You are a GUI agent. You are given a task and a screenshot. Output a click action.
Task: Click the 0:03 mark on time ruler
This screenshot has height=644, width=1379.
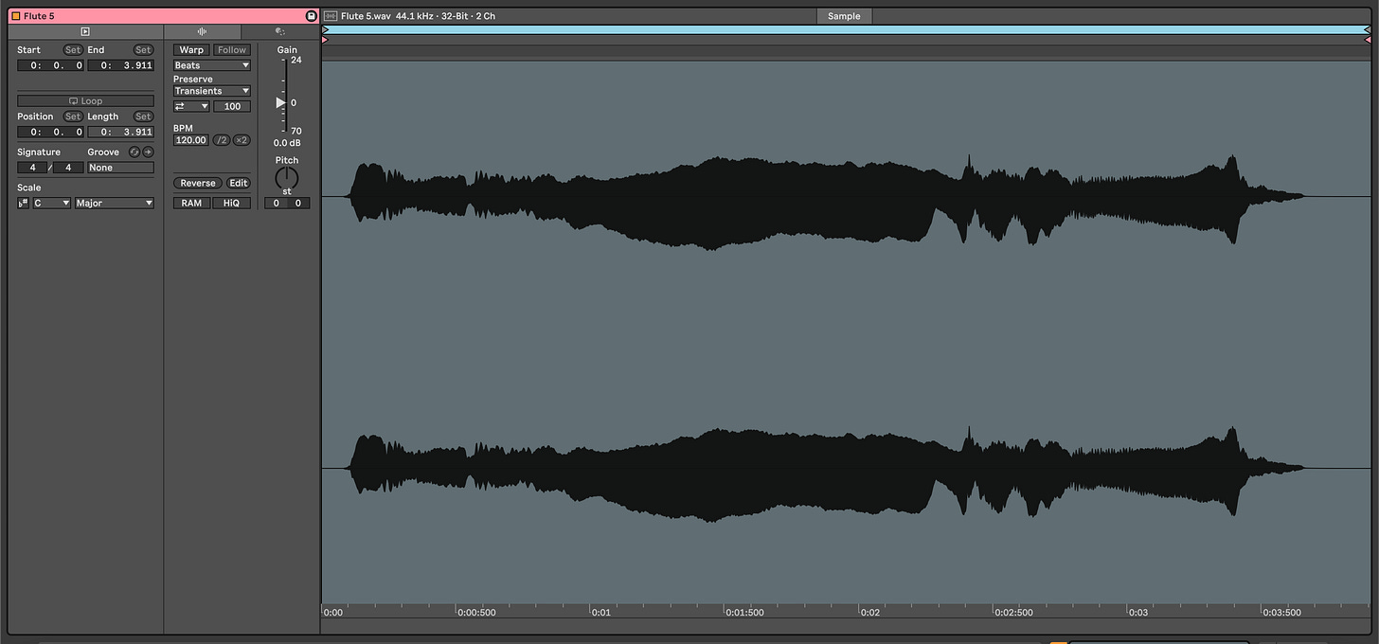[x=1138, y=612]
